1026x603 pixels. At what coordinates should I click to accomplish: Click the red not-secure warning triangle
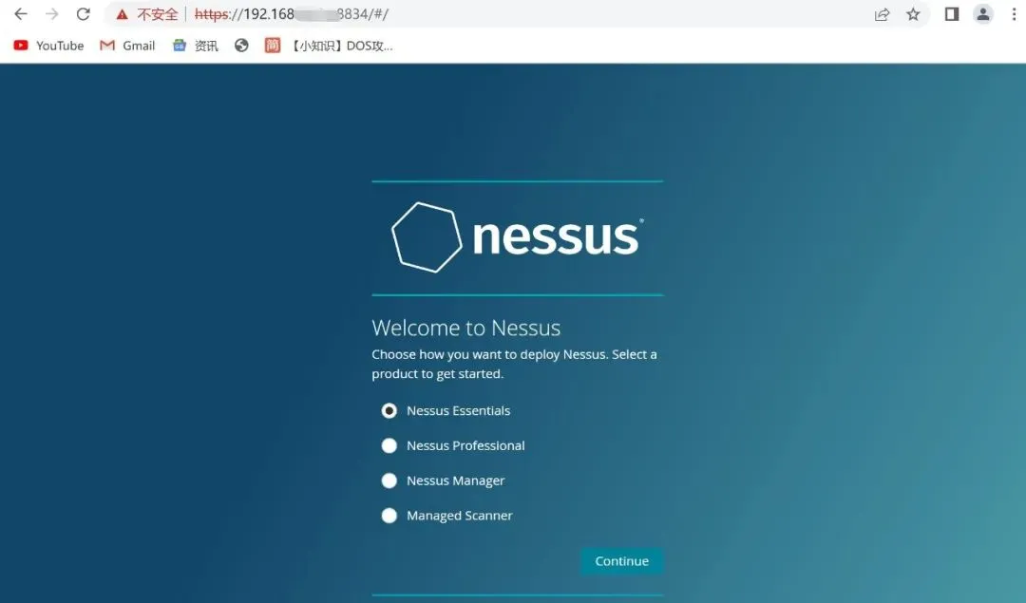tap(122, 14)
